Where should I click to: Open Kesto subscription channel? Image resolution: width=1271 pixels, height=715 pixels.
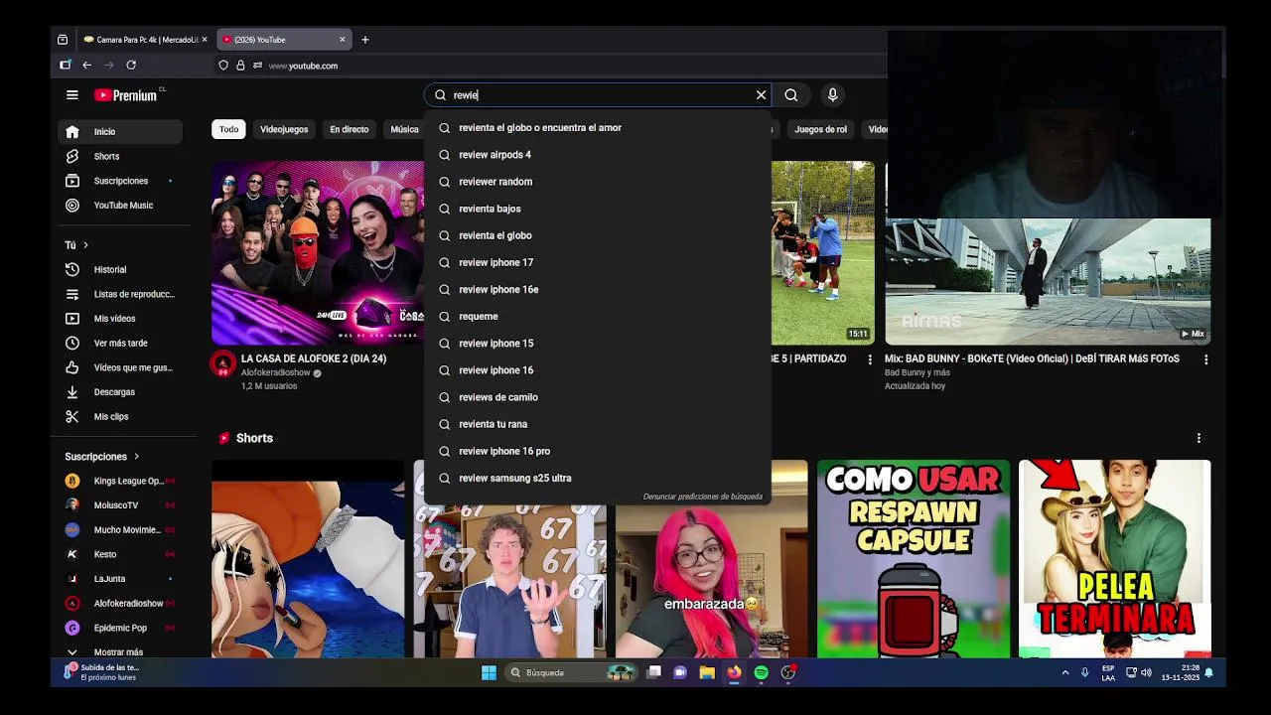(x=120, y=554)
